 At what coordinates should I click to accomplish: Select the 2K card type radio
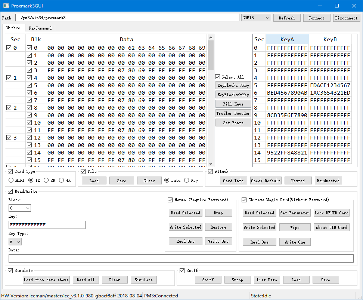[x=46, y=180]
